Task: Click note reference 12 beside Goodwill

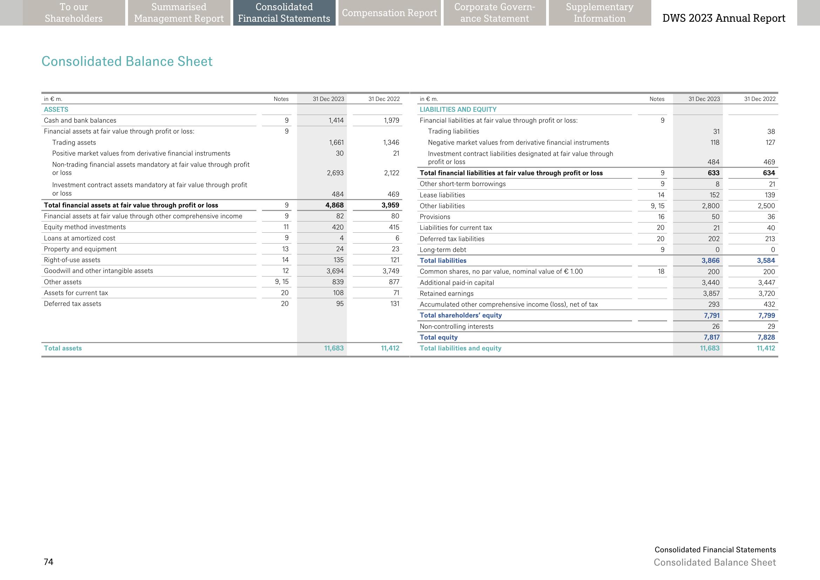Action: point(285,271)
